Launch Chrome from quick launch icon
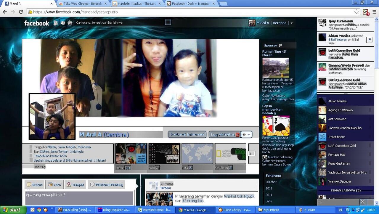Viewport: 379px width, 214px height. (39, 210)
